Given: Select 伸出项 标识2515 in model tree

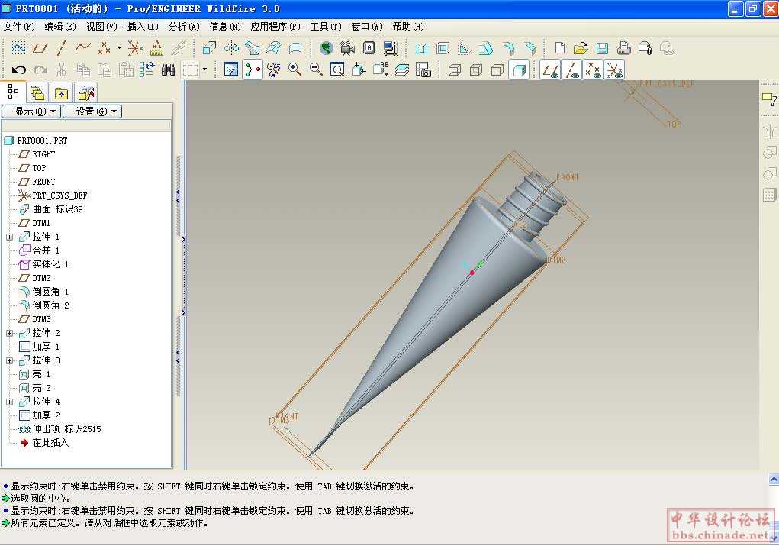Looking at the screenshot, I should [x=60, y=429].
